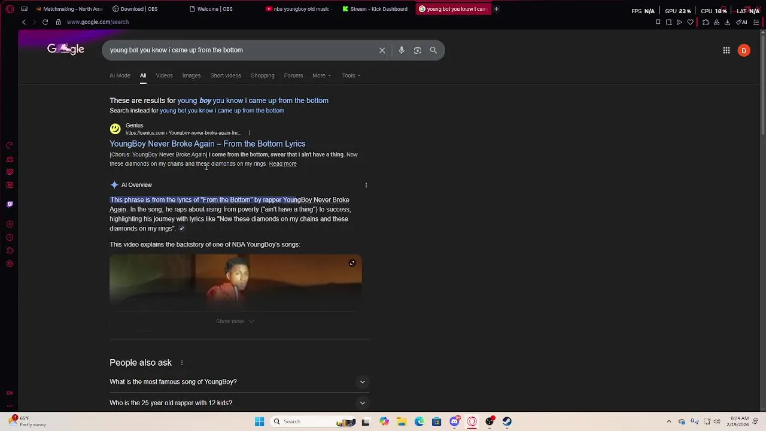Open 'YoungBoy Never Broke Again – From the Bottom Lyrics'

coord(207,144)
